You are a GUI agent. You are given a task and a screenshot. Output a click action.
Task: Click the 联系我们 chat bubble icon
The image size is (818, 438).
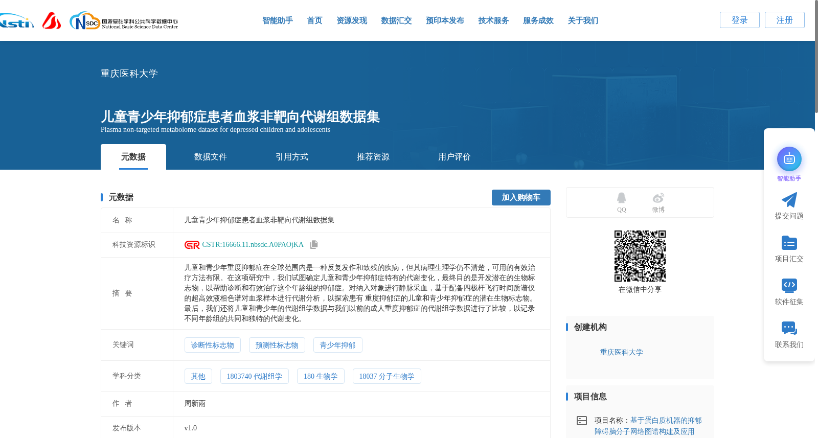point(789,328)
